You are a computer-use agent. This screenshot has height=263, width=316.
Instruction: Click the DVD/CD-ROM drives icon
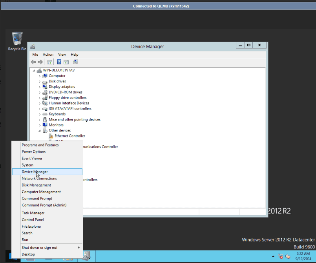[45, 92]
